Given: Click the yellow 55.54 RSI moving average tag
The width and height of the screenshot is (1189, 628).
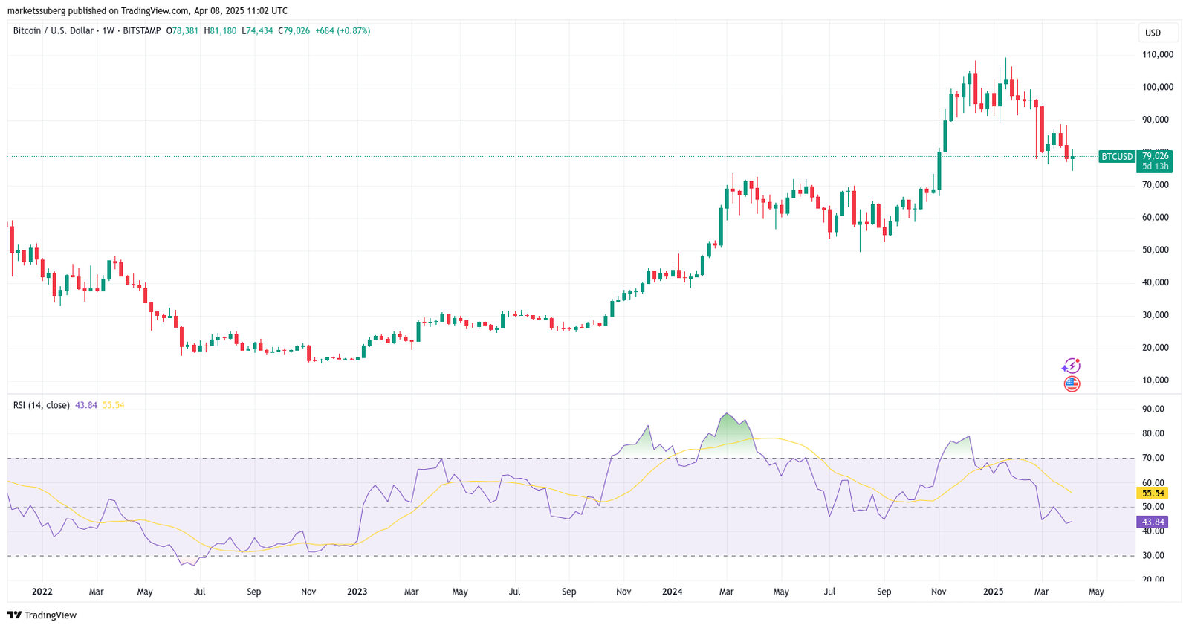Looking at the screenshot, I should [x=1153, y=493].
